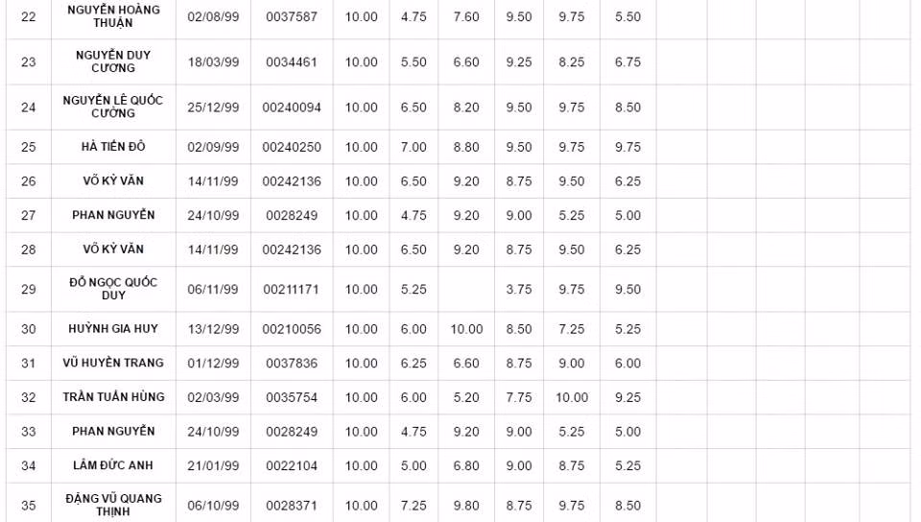
Task: Click ID number 0022104
Action: point(292,465)
